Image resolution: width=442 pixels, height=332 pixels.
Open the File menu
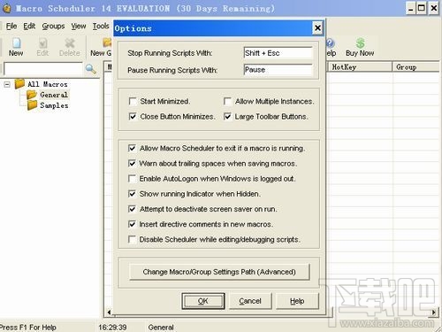click(11, 27)
